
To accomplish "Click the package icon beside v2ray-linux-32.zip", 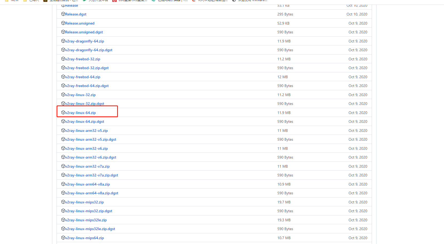I will point(63,95).
